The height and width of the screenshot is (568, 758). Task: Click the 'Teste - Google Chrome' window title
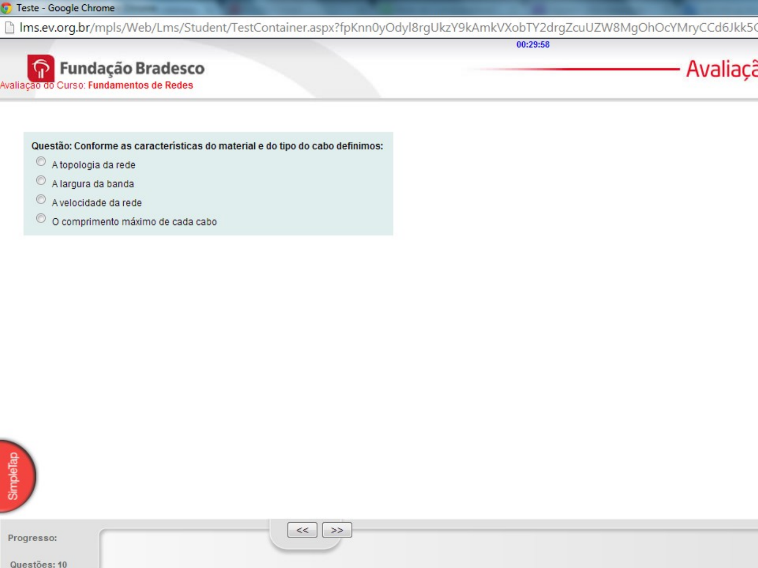pos(65,8)
